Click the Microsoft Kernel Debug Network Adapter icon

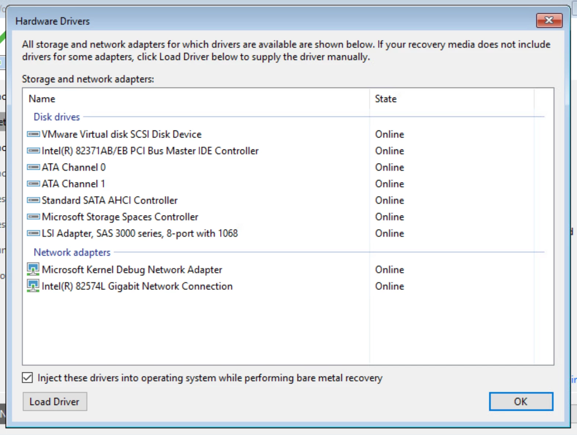[33, 269]
